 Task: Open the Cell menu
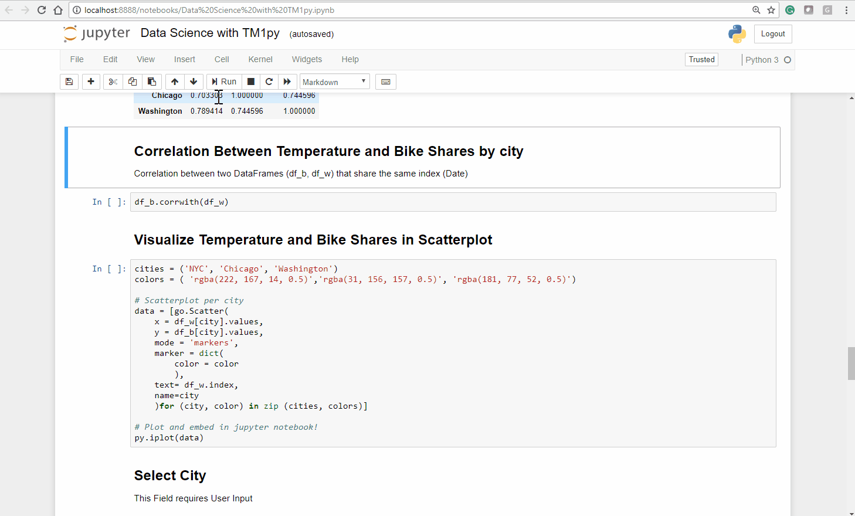[222, 59]
